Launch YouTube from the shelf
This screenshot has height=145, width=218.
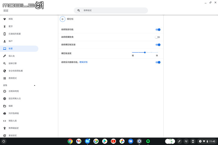tap(113, 141)
